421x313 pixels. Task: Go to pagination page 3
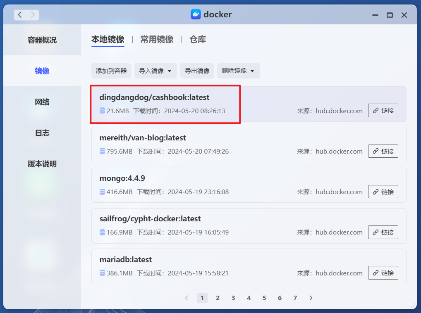click(x=233, y=298)
